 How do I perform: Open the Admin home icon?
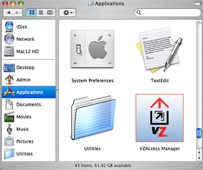9,80
